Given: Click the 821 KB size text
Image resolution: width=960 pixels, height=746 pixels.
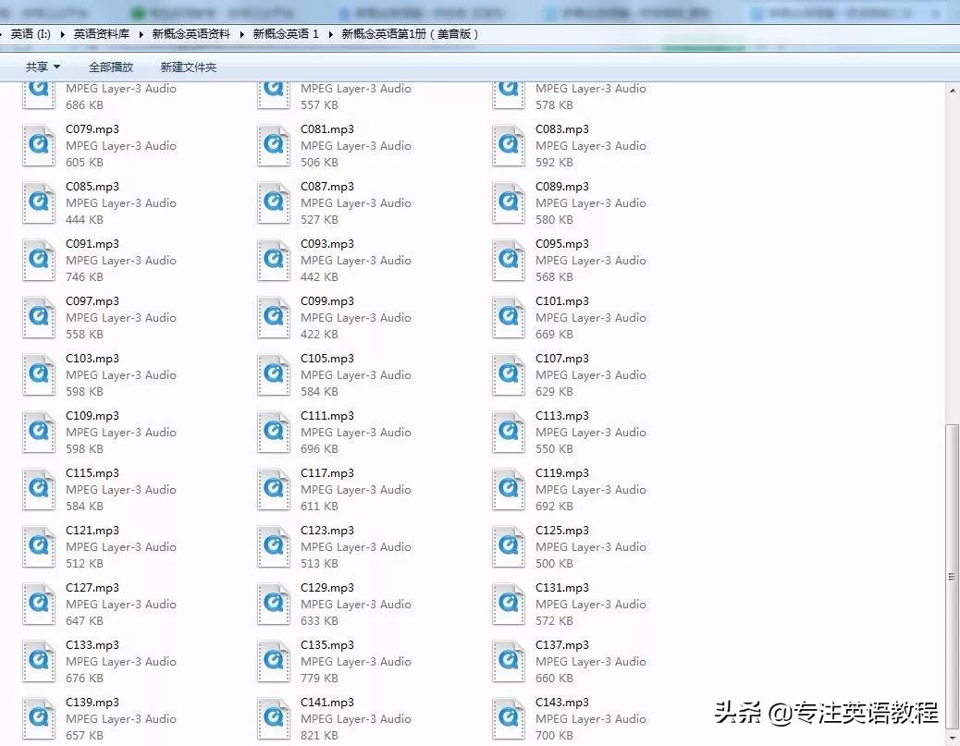Looking at the screenshot, I should pos(319,735).
